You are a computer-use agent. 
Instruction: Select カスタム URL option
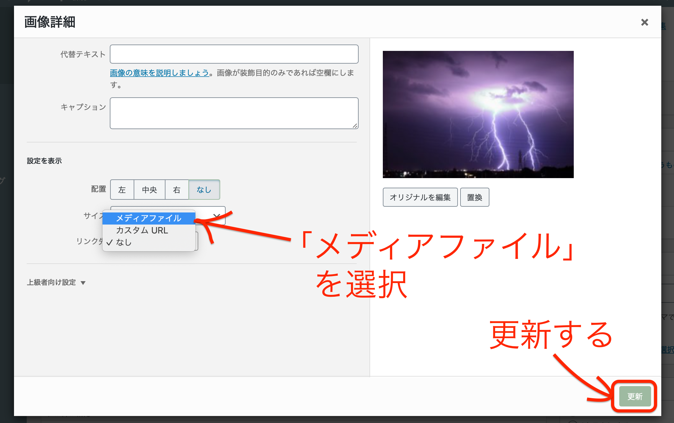point(142,230)
